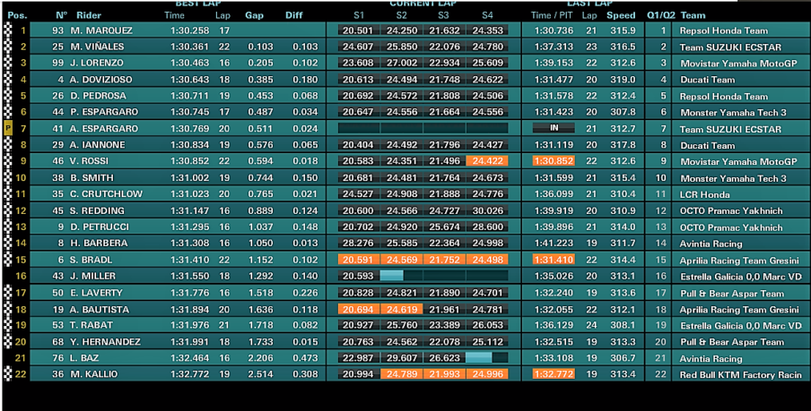811x411 pixels.
Task: Click the chequered flag next to B. Smith
Action: coord(7,177)
